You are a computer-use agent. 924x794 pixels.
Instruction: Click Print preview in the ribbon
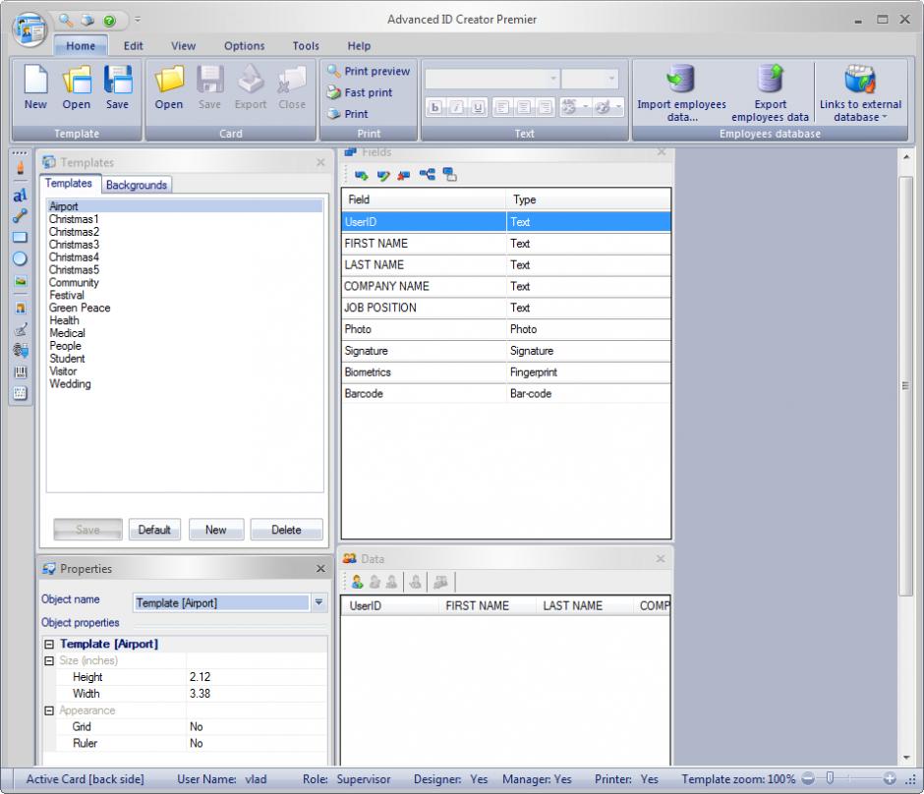[369, 72]
